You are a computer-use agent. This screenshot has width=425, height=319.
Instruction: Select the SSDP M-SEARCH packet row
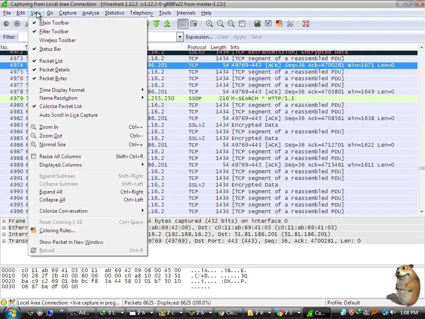point(209,98)
